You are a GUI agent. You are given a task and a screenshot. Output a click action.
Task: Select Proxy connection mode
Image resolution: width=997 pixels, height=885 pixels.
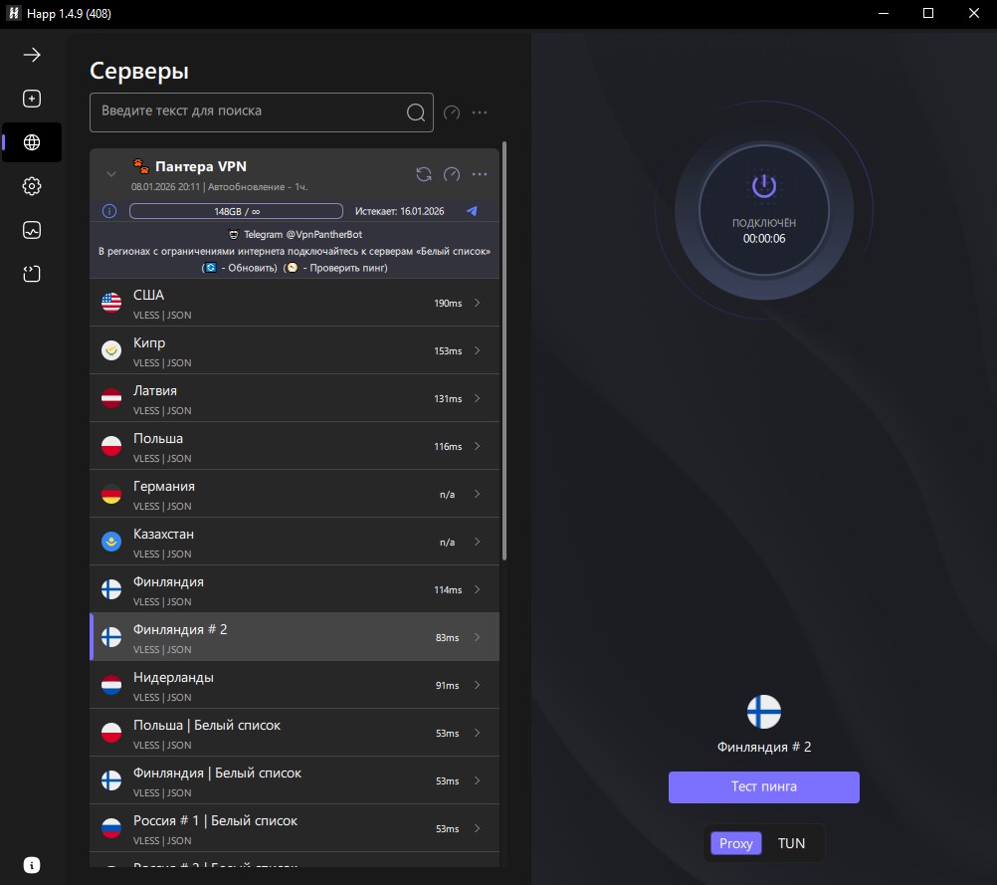click(736, 843)
